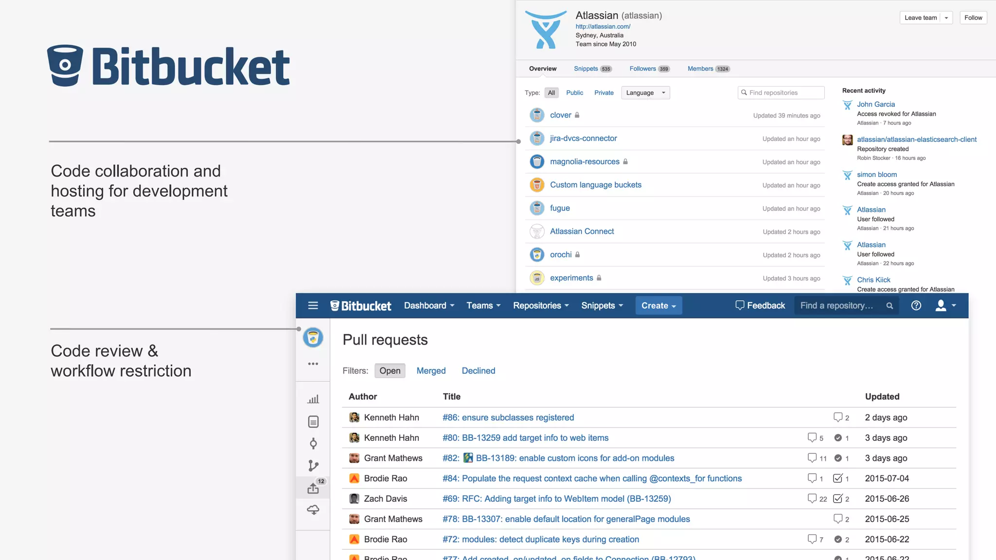Click the Leave team button
The image size is (996, 560).
tap(920, 18)
